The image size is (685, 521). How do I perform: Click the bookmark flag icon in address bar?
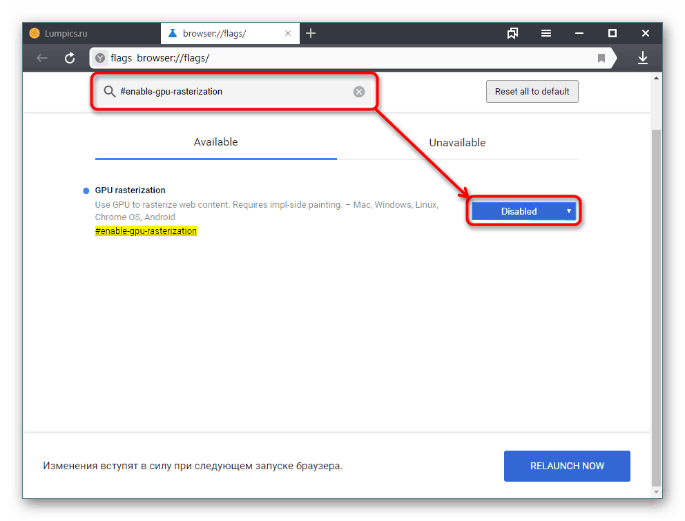601,58
